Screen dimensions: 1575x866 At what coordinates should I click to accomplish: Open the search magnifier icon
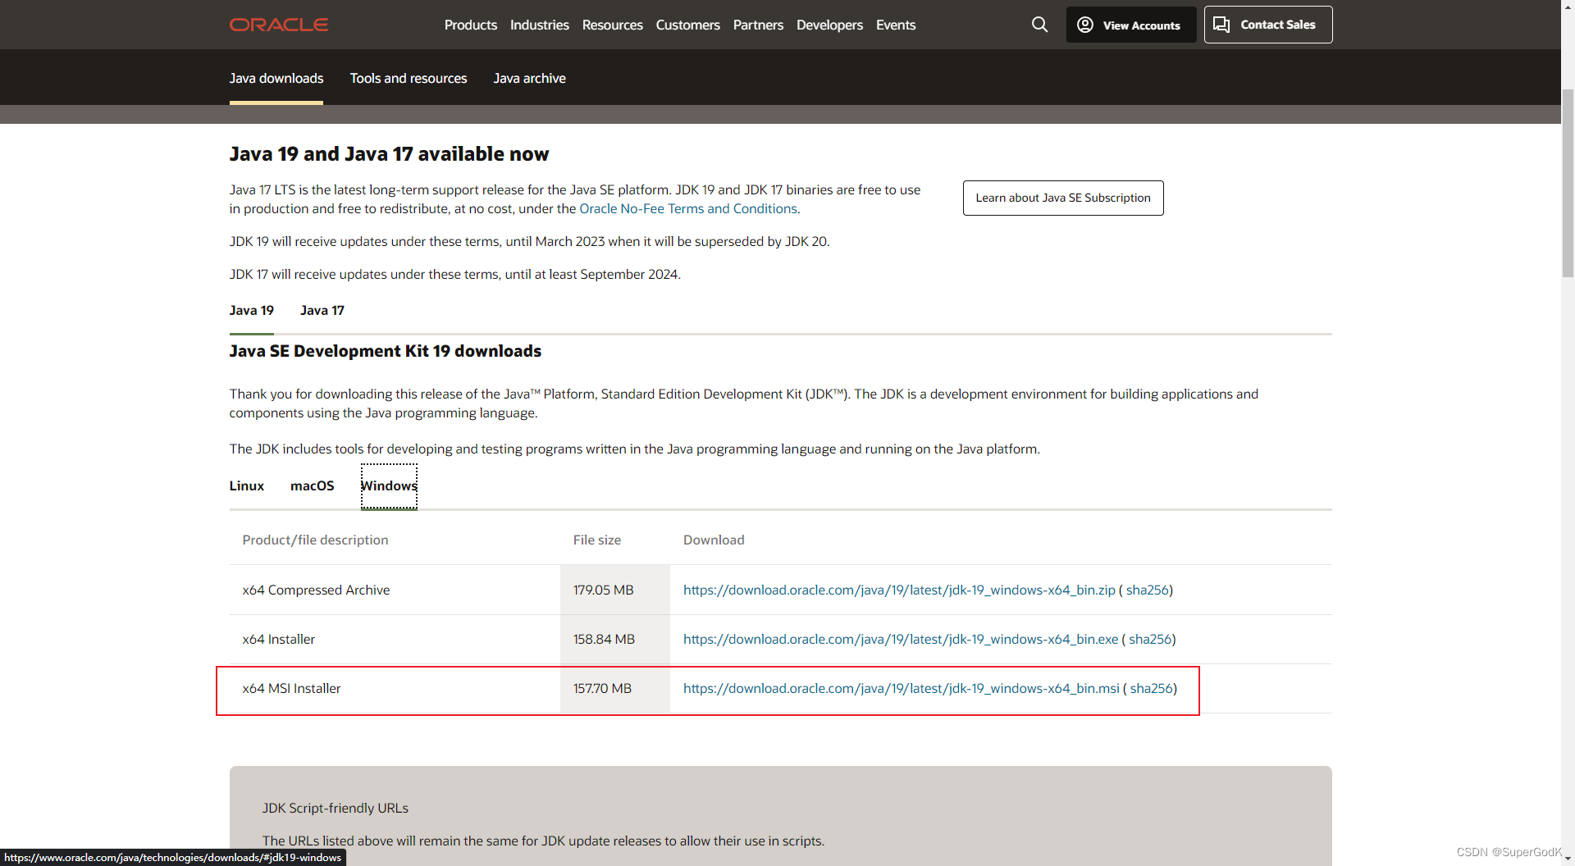(1039, 25)
